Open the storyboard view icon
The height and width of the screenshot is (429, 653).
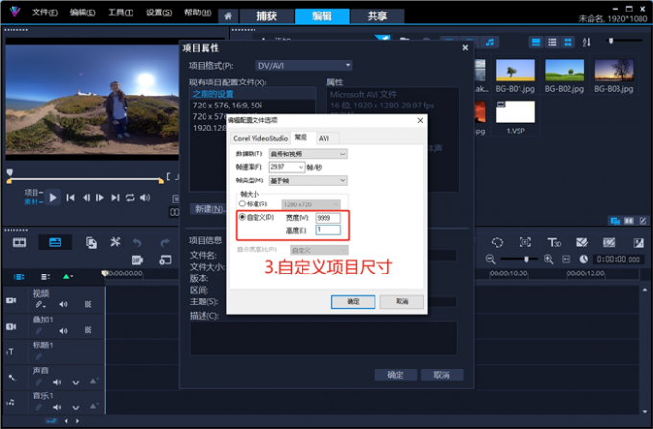pos(19,242)
